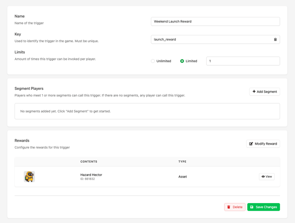Viewport: 295px width, 223px height.
Task: Focus the launch_reward key input field
Action: (x=215, y=39)
